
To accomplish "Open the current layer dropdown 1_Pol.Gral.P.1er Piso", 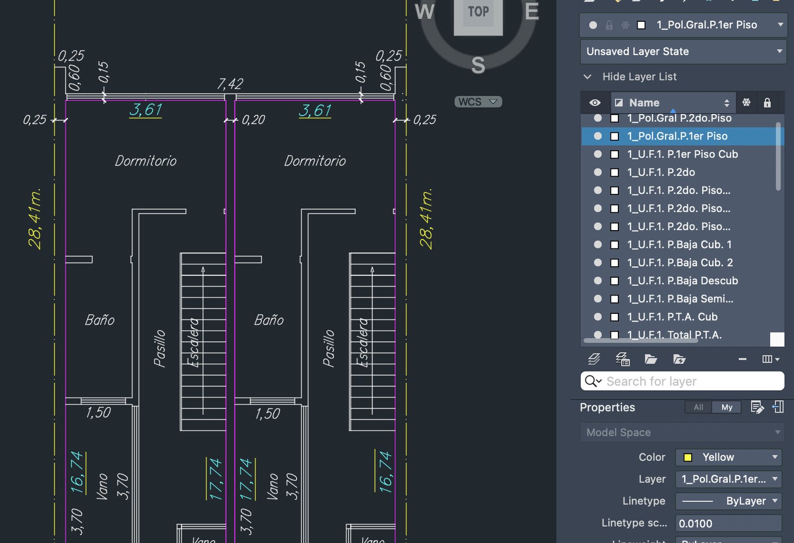I will (x=683, y=25).
